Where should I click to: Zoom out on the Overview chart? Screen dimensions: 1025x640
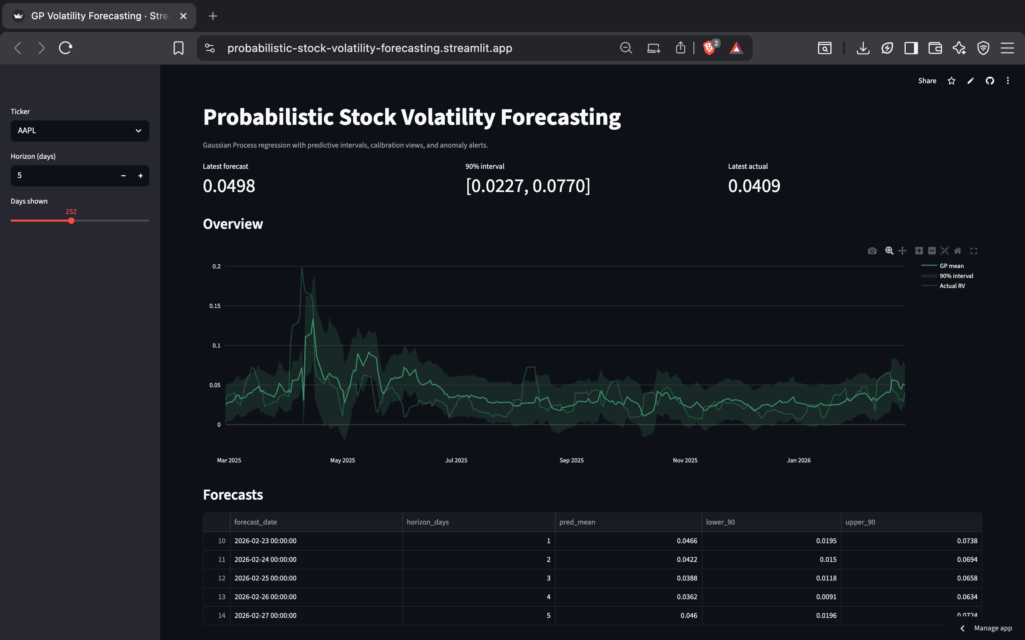point(931,250)
